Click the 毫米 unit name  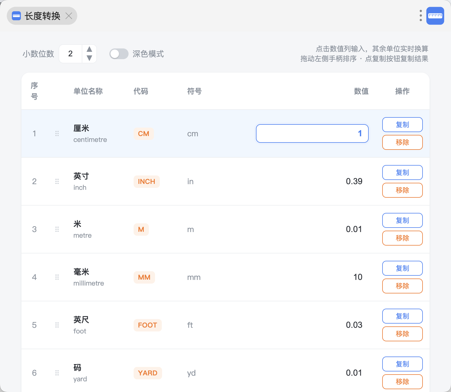[x=81, y=272]
